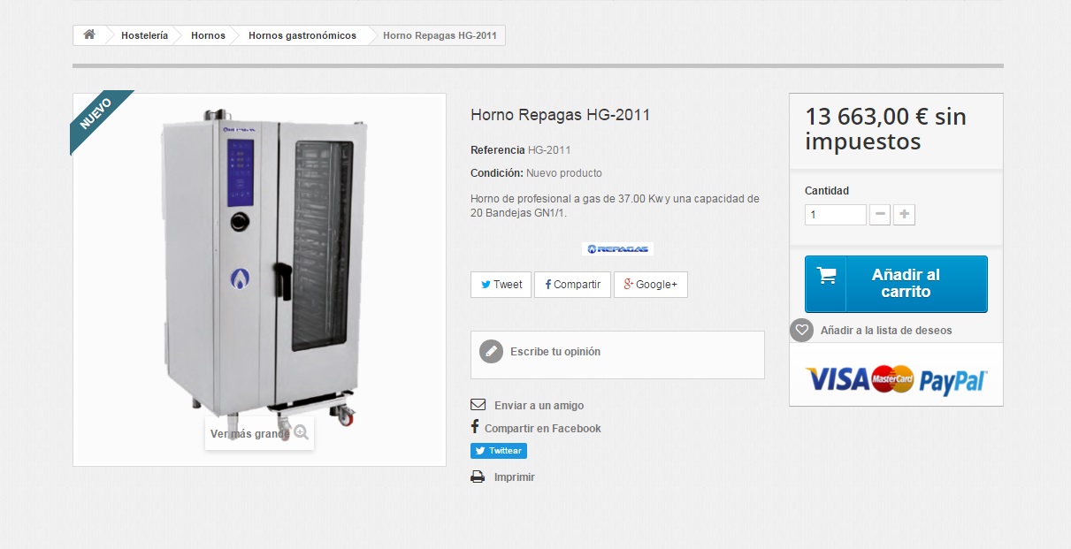This screenshot has width=1071, height=549.
Task: Click Condición: Nuevo producto text
Action: (536, 173)
